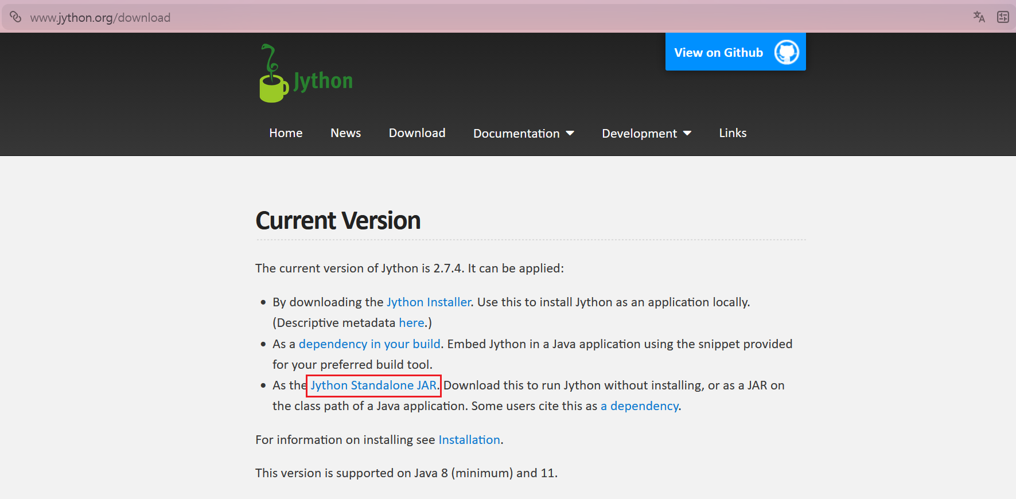Screen dimensions: 1016x499
Task: Expand the Documentation dropdown arrow
Action: pyautogui.click(x=570, y=133)
